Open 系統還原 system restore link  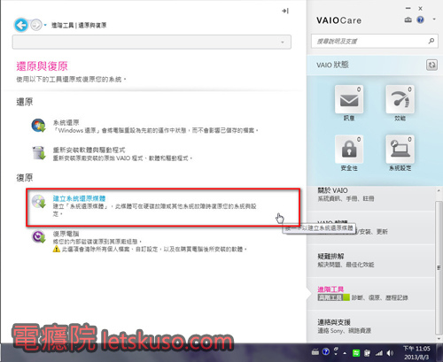[66, 122]
